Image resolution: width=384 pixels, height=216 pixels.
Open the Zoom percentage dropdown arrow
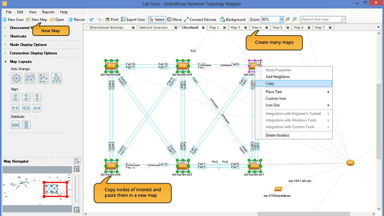pos(282,19)
